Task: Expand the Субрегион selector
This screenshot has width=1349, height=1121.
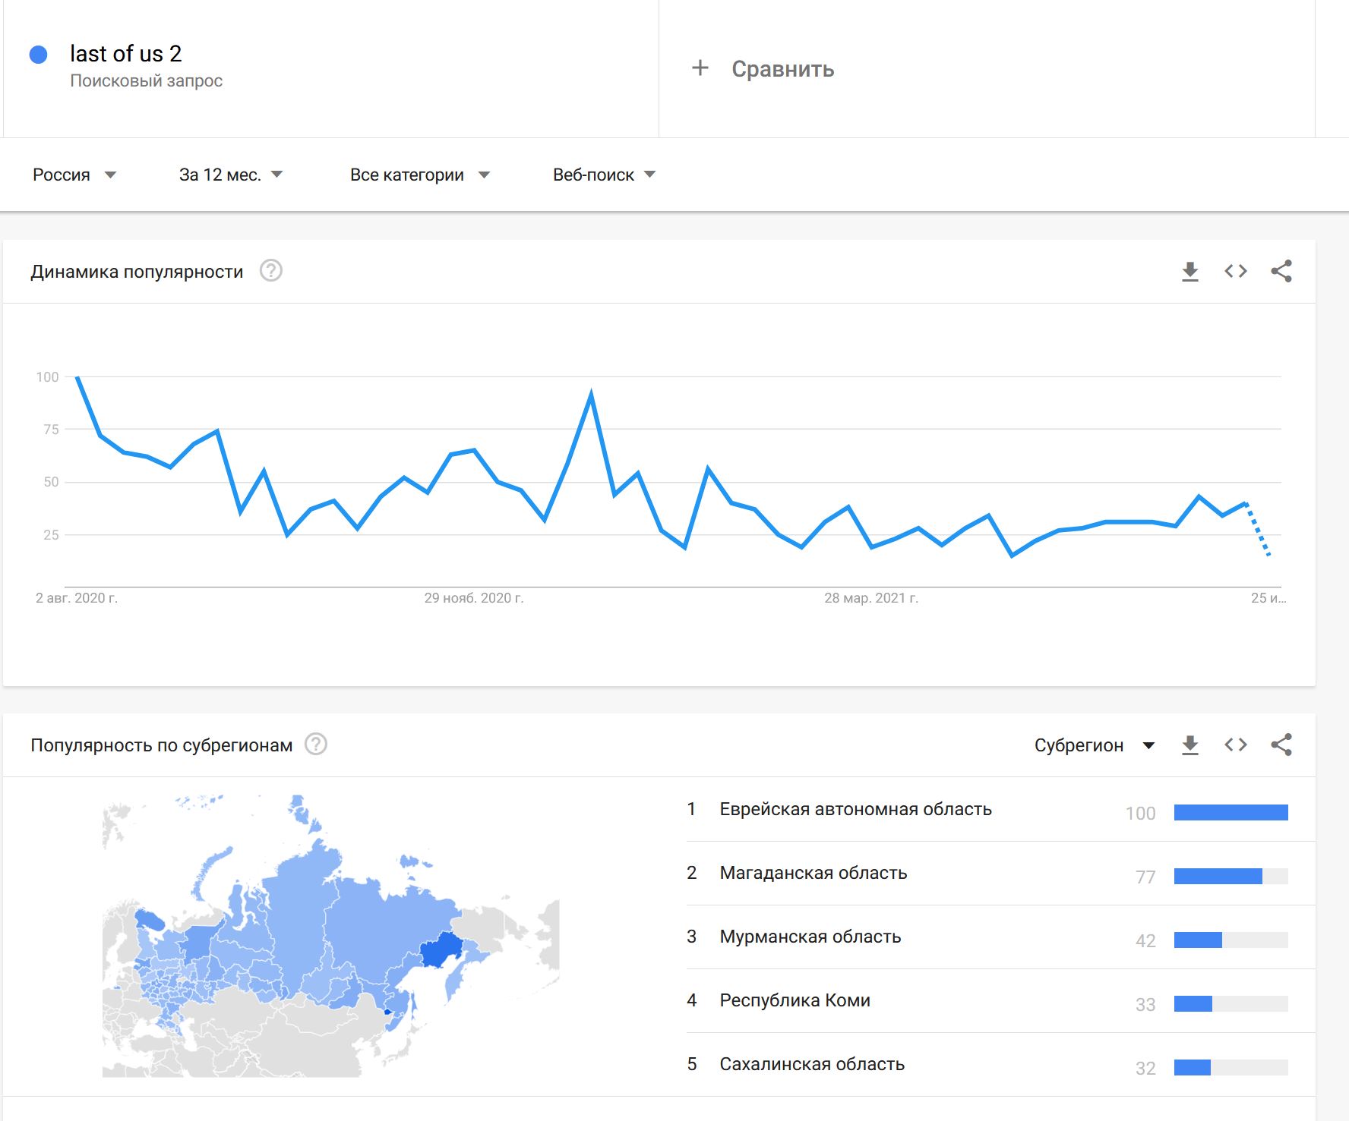Action: coord(1094,745)
